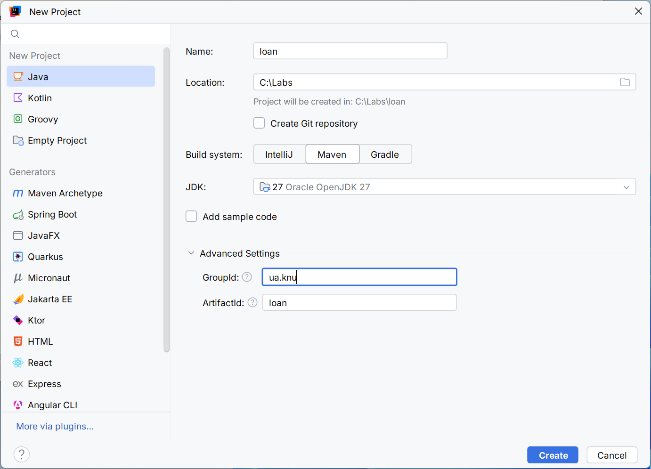
Task: Click the Quarkus logo icon
Action: [18, 257]
